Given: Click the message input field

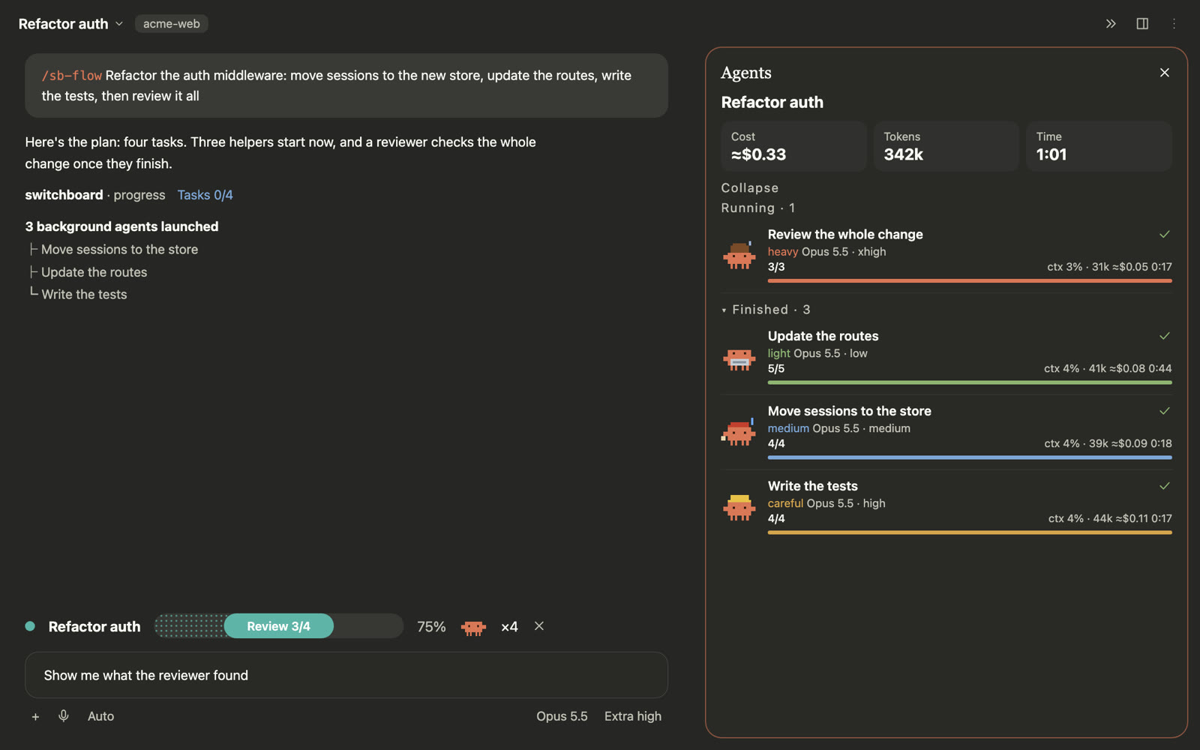Looking at the screenshot, I should pyautogui.click(x=346, y=675).
